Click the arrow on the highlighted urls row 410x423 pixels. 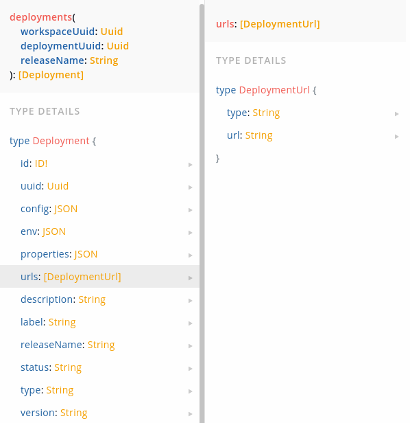[x=190, y=278]
